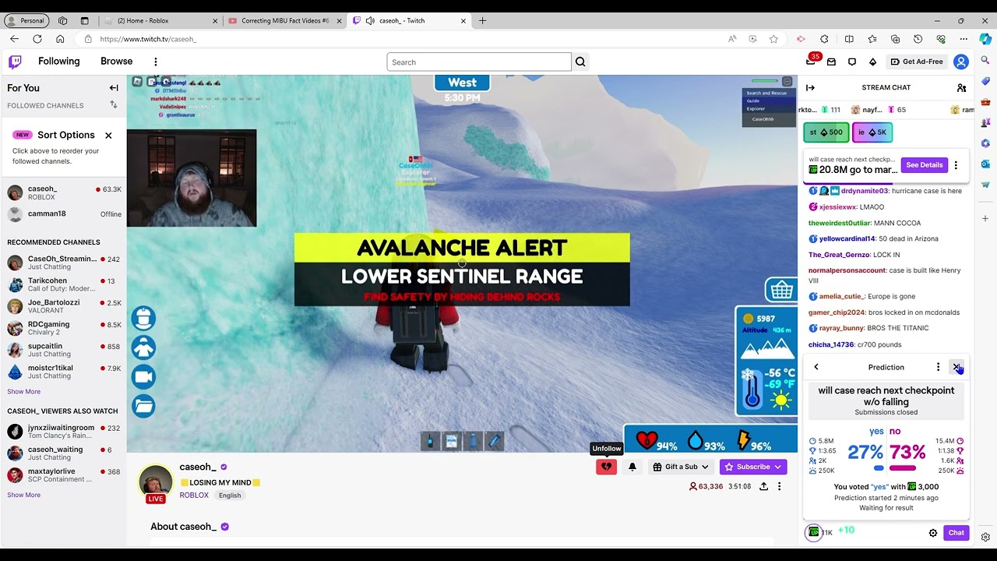Screen dimensions: 997x561
Task: Expand the Gift a Sub dropdown
Action: 681,467
